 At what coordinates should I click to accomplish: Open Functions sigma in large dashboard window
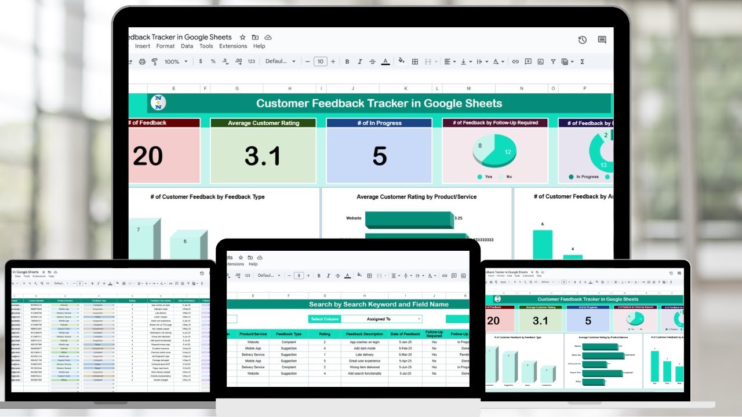click(582, 61)
